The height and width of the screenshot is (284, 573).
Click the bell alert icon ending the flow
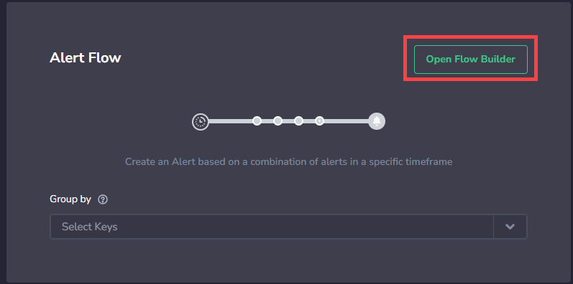click(377, 121)
